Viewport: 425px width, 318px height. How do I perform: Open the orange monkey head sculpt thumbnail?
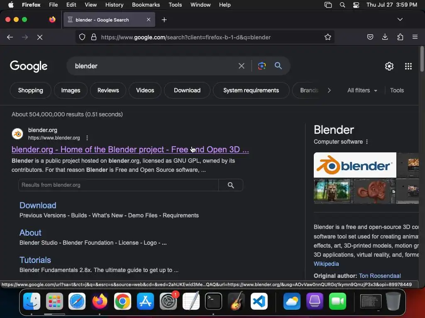[x=374, y=191]
